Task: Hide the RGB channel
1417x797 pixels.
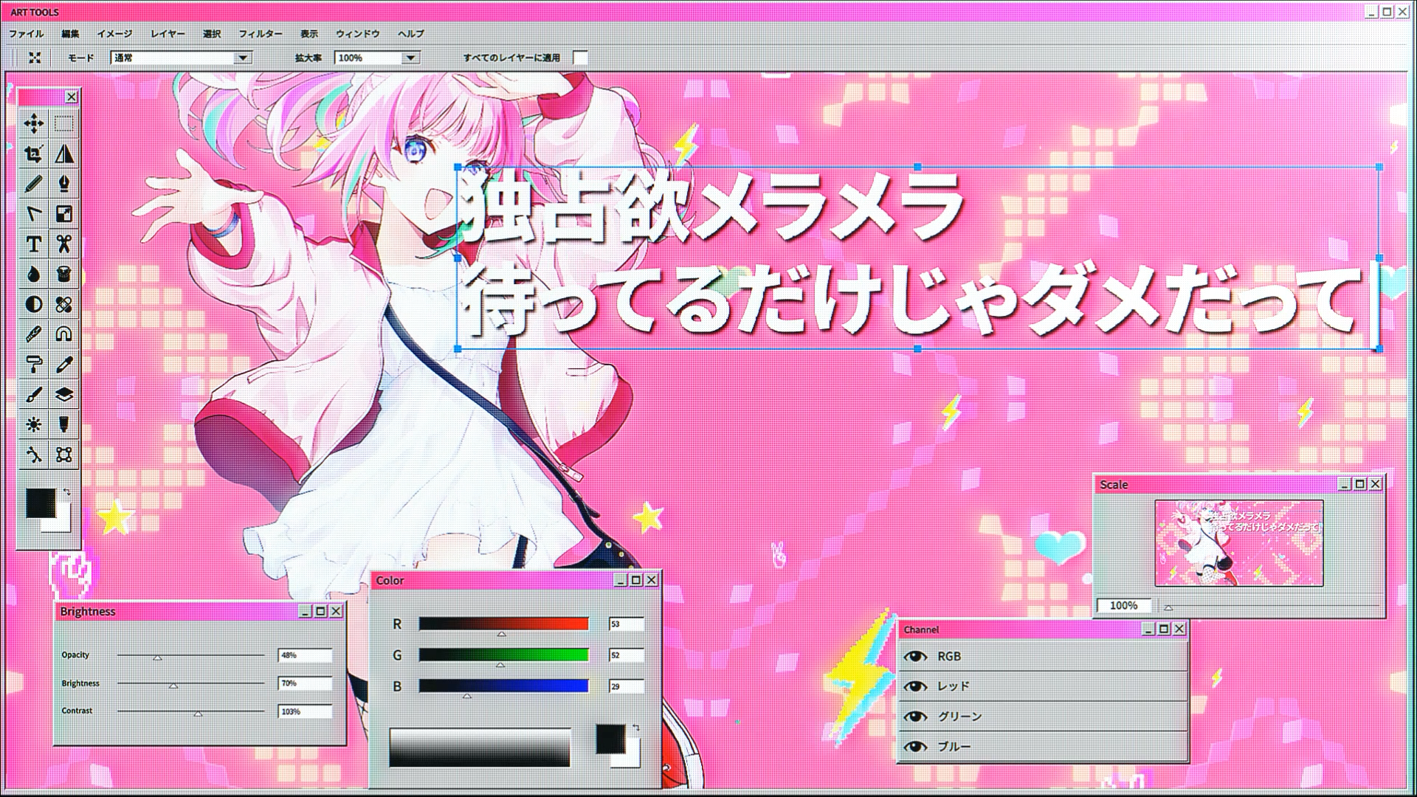Action: click(915, 656)
